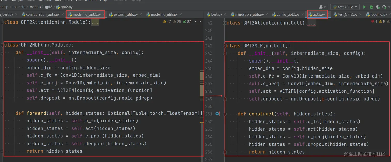Close the modeling_utils.py tab

[x=181, y=14]
